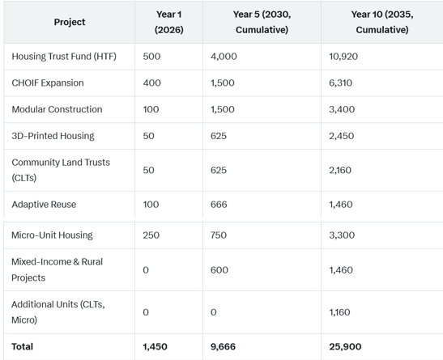
Task: Select the Community Land Trusts (CLTs) cell
Action: click(x=61, y=170)
